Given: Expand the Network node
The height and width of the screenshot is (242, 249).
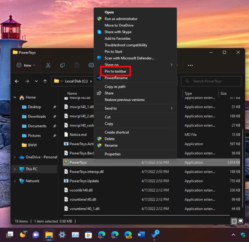Looking at the screenshot, I should (x=15, y=181).
